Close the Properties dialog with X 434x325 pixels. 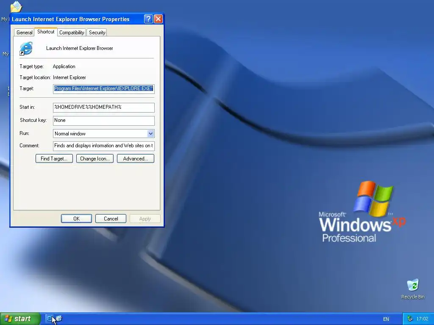tap(158, 19)
